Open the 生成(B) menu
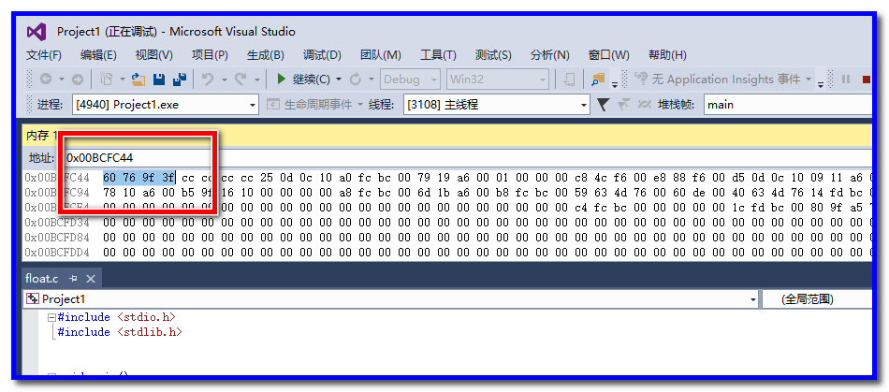 [266, 55]
